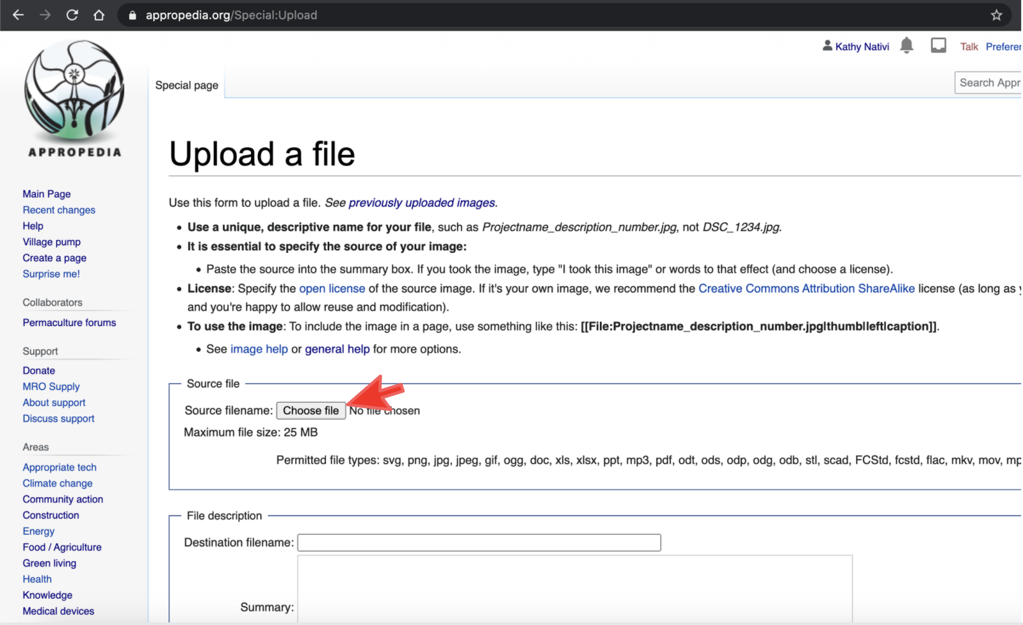Select the Special page tab
The width and height of the screenshot is (1023, 625).
186,85
